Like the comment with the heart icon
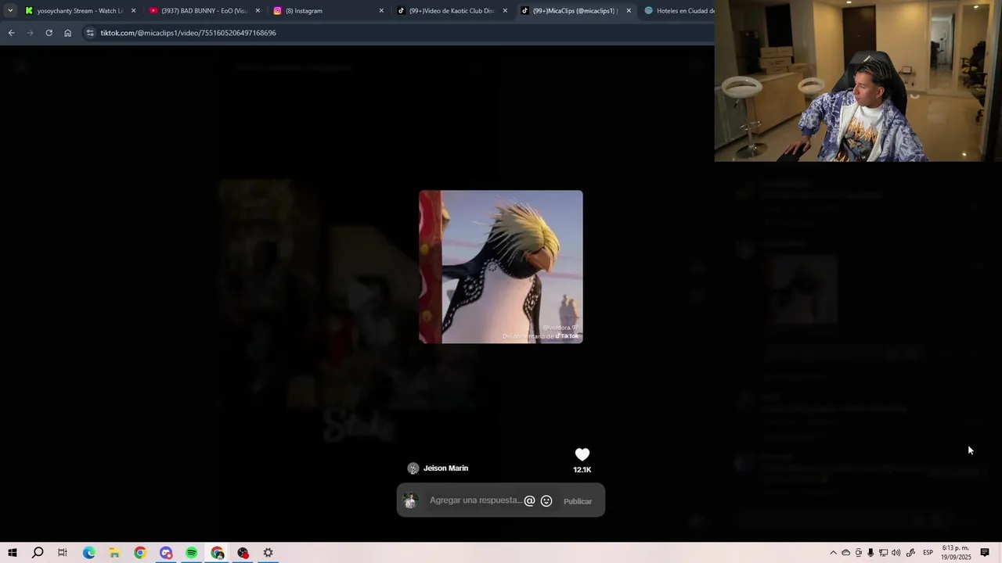The image size is (1002, 563). (582, 455)
